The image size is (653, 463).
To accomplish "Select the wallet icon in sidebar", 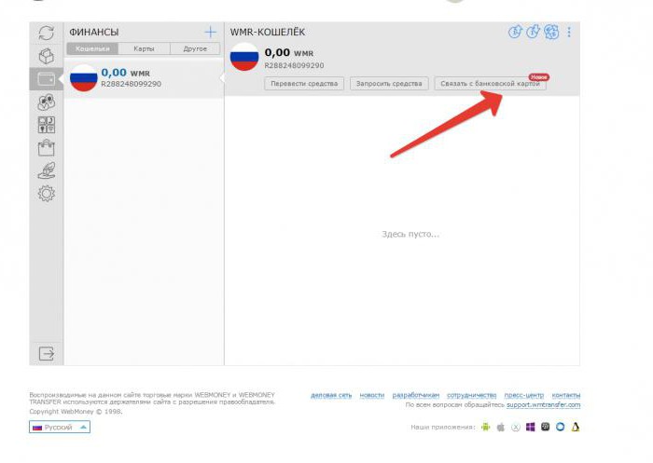I will 47,78.
